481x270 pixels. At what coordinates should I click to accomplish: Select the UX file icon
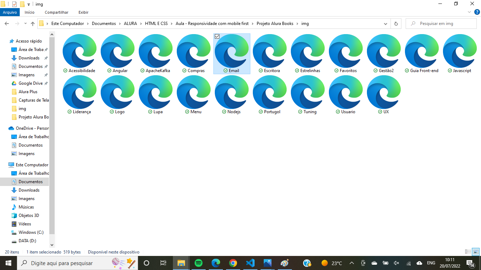pyautogui.click(x=384, y=92)
